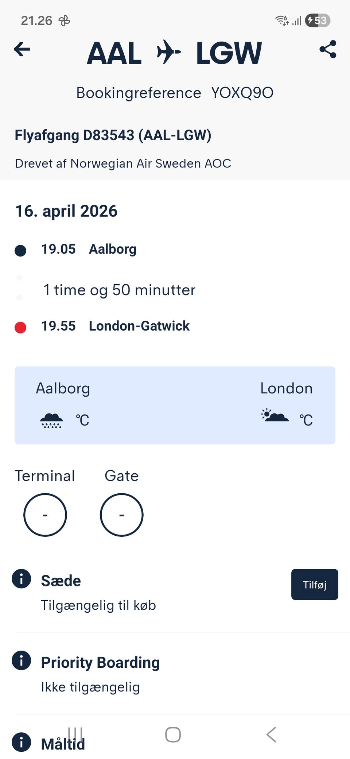Select the Priority Boarding heading
350x759 pixels.
coord(100,662)
